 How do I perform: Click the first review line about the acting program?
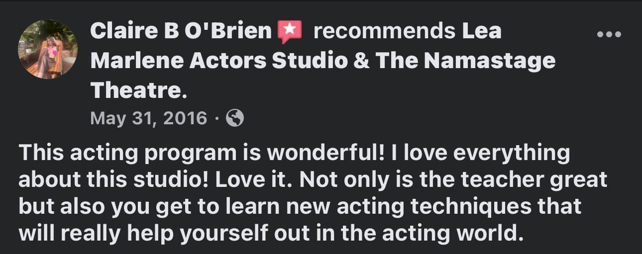pyautogui.click(x=294, y=154)
